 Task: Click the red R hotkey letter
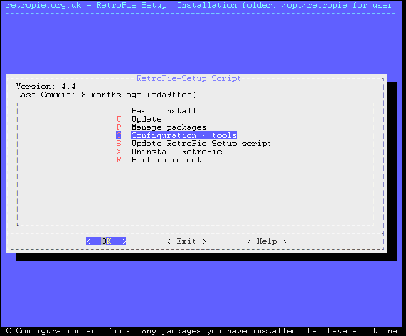pos(119,160)
